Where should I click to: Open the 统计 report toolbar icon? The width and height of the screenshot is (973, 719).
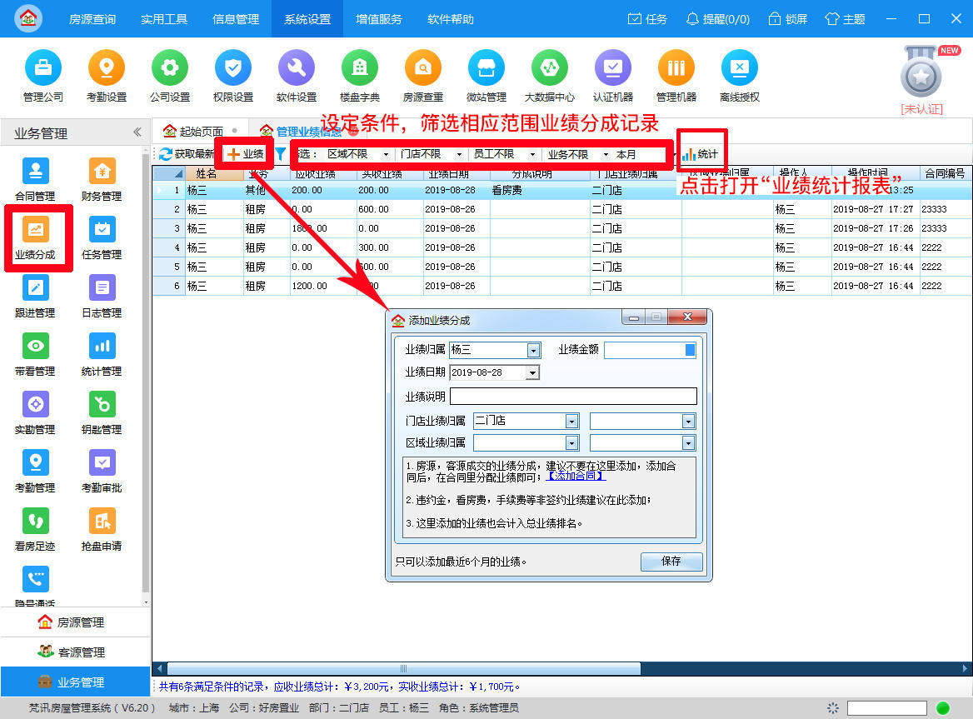pyautogui.click(x=701, y=152)
